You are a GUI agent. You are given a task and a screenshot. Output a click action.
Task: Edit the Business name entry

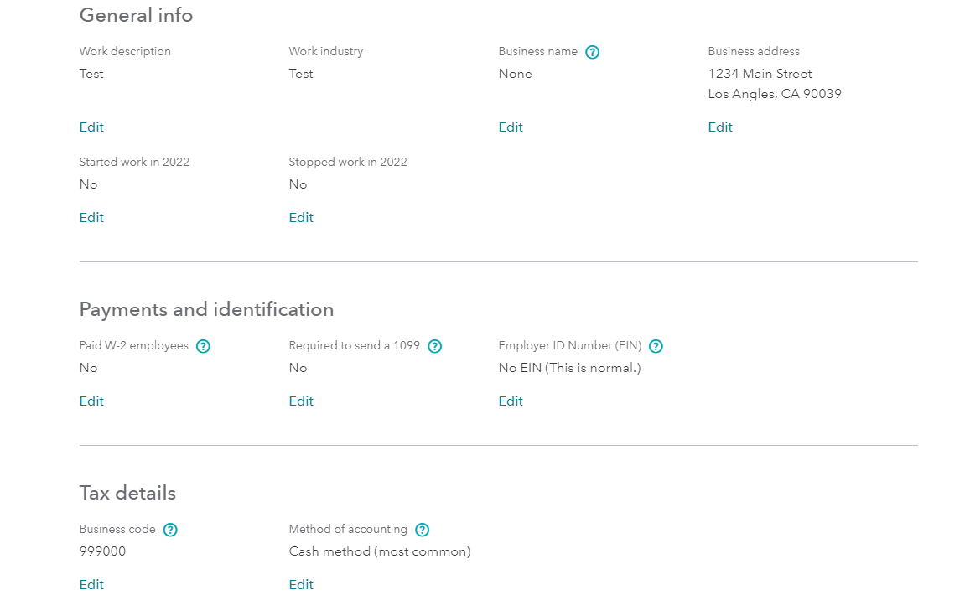pos(511,127)
